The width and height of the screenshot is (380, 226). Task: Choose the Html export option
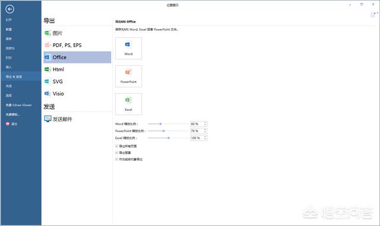77,69
